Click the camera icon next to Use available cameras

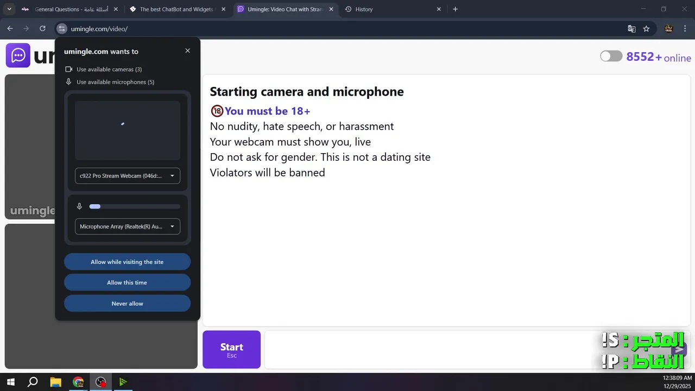point(69,69)
